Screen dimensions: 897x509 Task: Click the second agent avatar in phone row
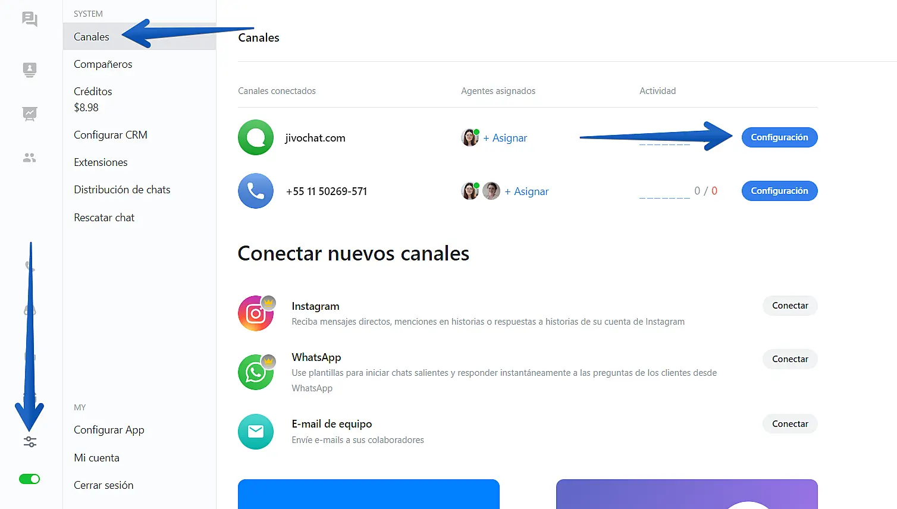pyautogui.click(x=491, y=191)
